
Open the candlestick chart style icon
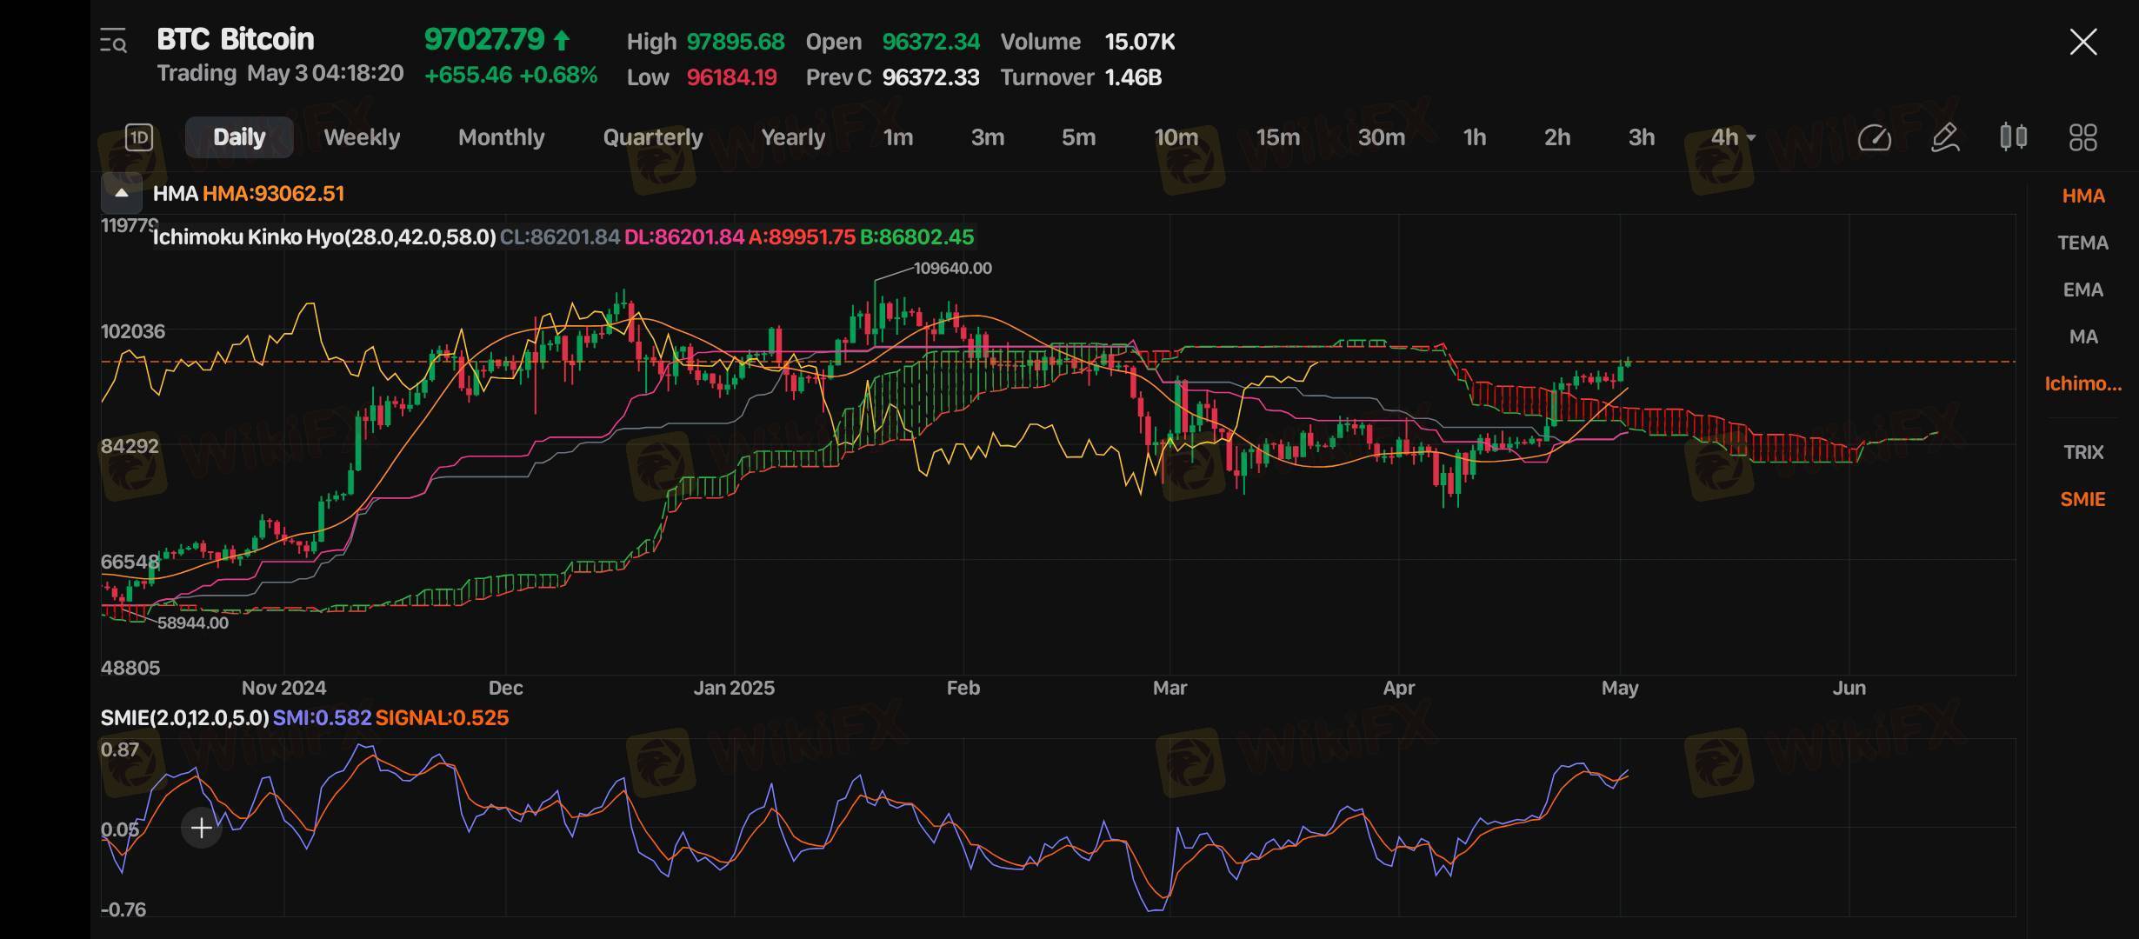2014,137
